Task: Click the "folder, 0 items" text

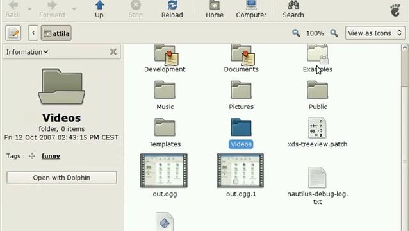Action: click(x=61, y=129)
